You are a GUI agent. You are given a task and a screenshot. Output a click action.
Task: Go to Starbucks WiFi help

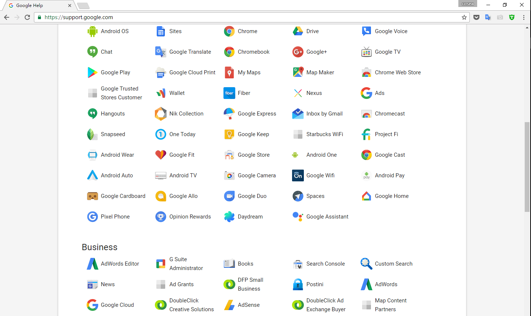(325, 134)
